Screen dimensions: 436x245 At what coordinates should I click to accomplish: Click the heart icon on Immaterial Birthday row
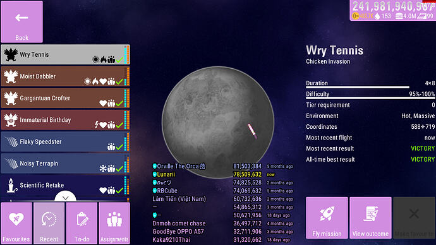[103, 125]
